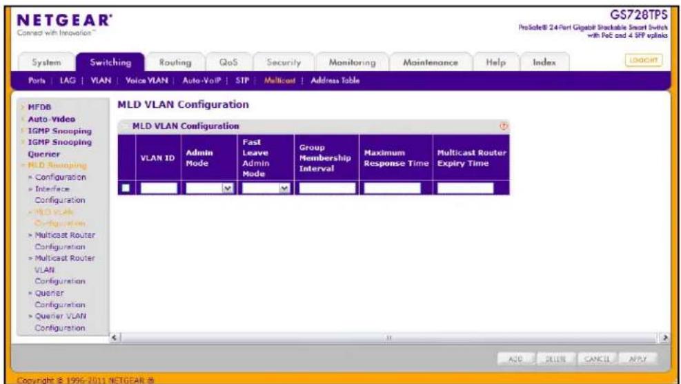
Task: Open Interface Configuration sidebar link
Action: 59,194
